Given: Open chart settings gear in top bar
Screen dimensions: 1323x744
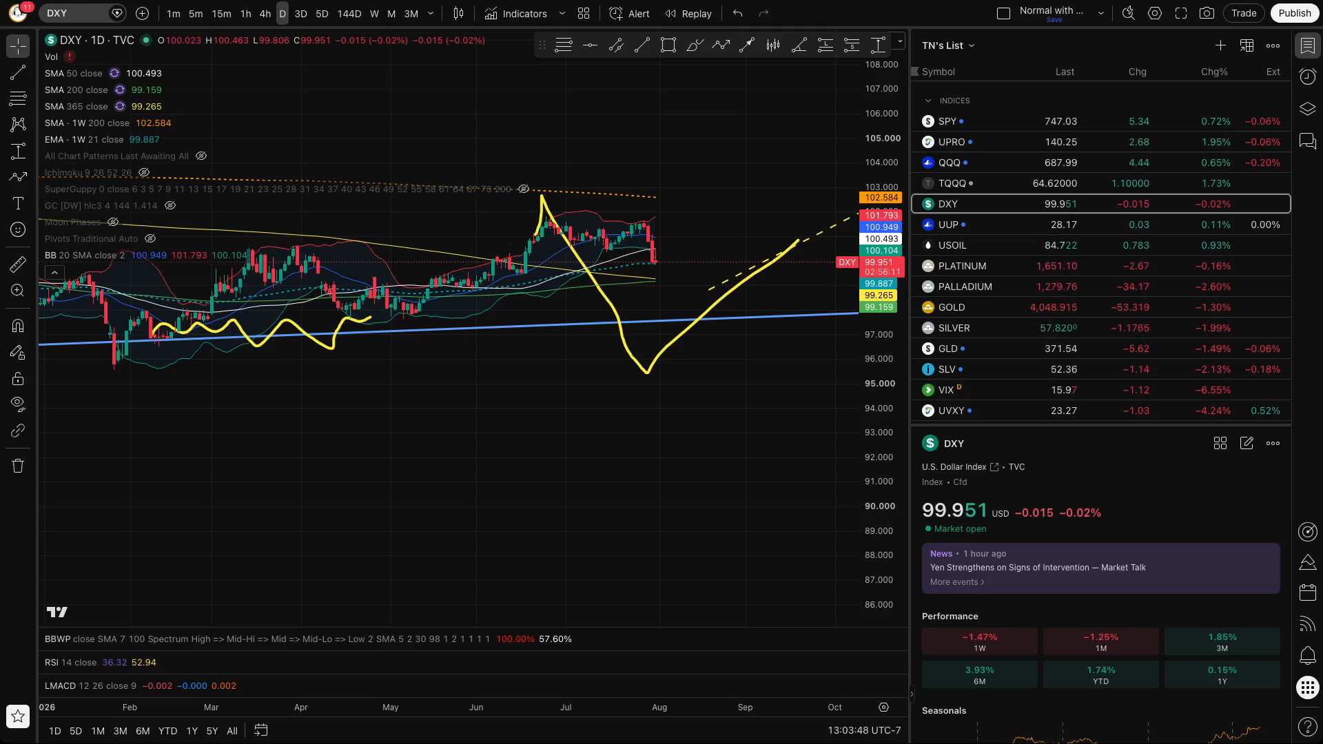Looking at the screenshot, I should point(1155,13).
